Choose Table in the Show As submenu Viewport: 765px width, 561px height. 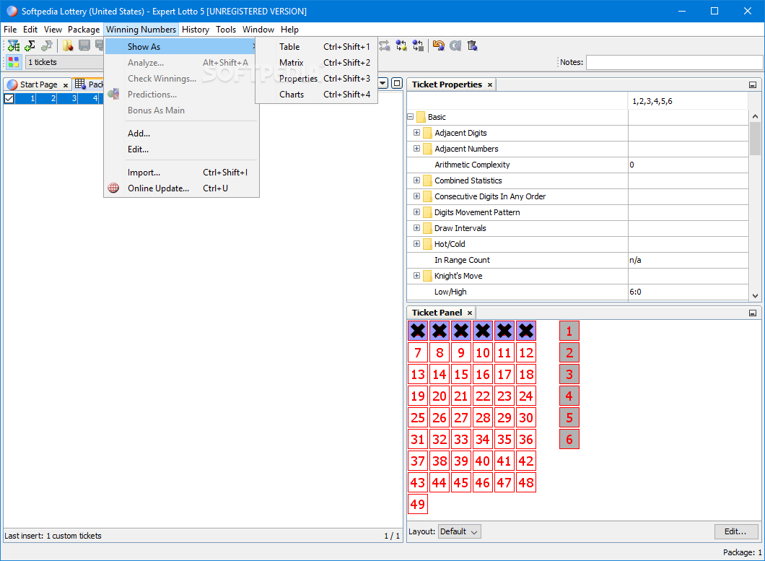(317, 47)
